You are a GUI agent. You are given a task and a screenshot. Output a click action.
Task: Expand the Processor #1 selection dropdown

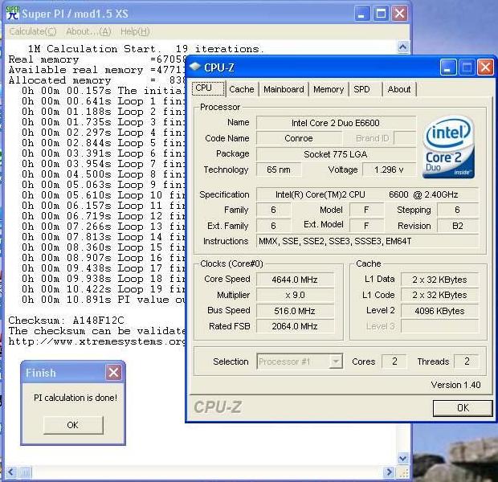click(336, 362)
